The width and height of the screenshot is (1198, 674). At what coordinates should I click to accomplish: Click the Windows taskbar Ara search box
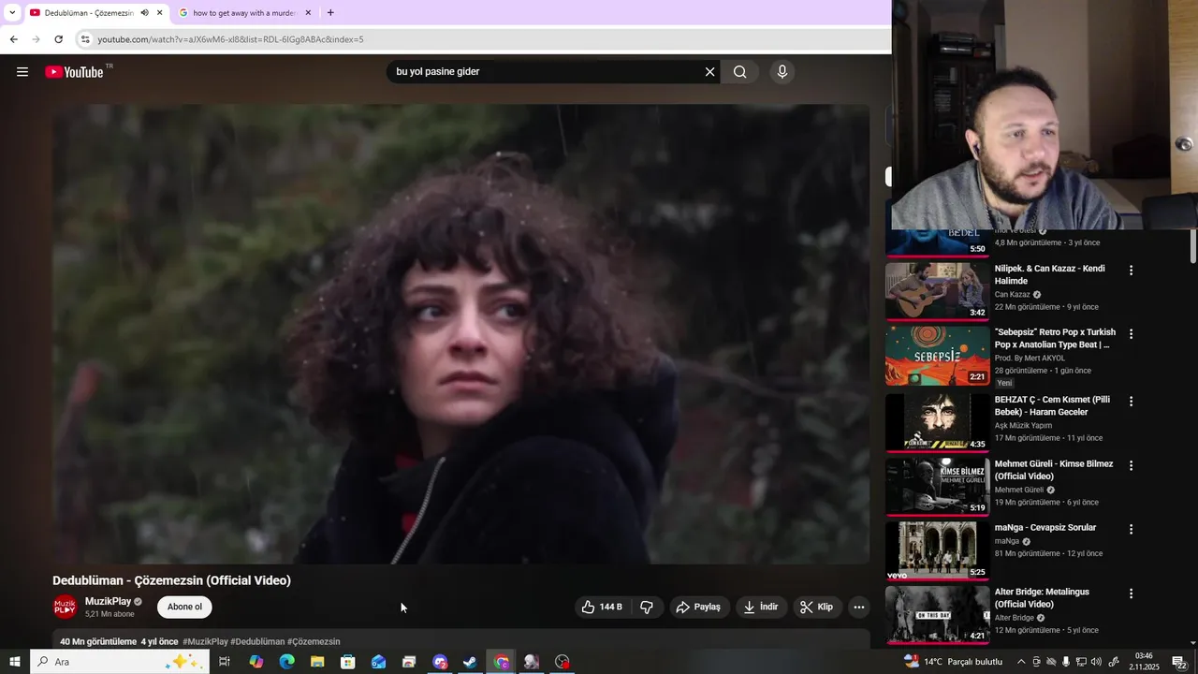[x=119, y=662]
